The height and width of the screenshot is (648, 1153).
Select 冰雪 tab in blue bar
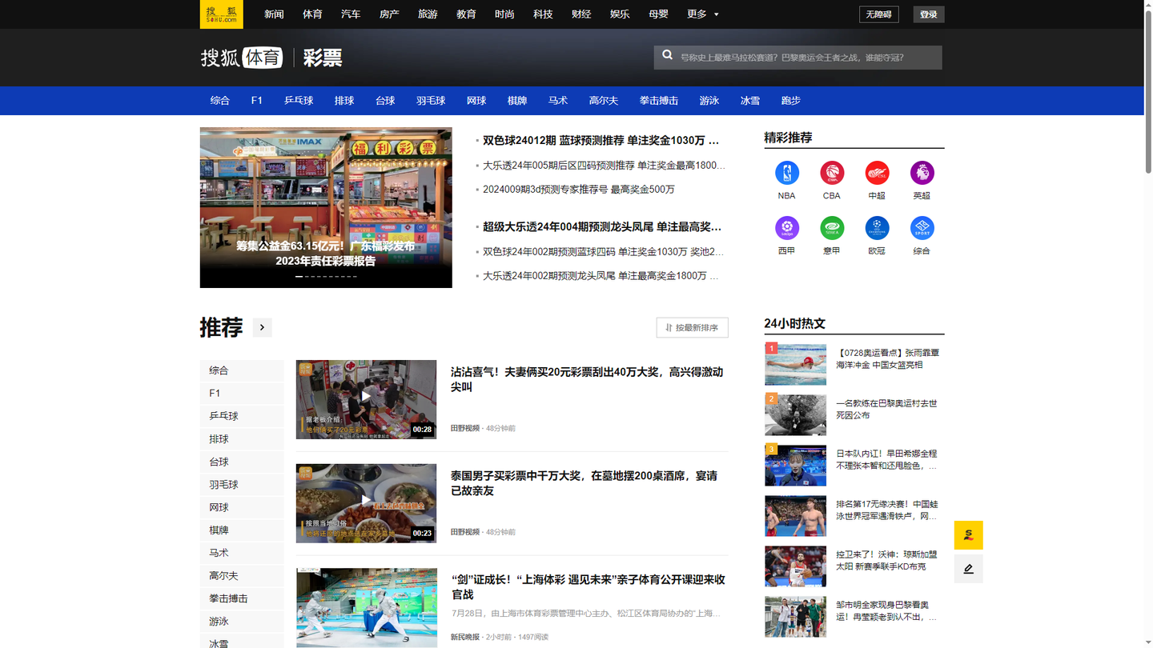[750, 101]
